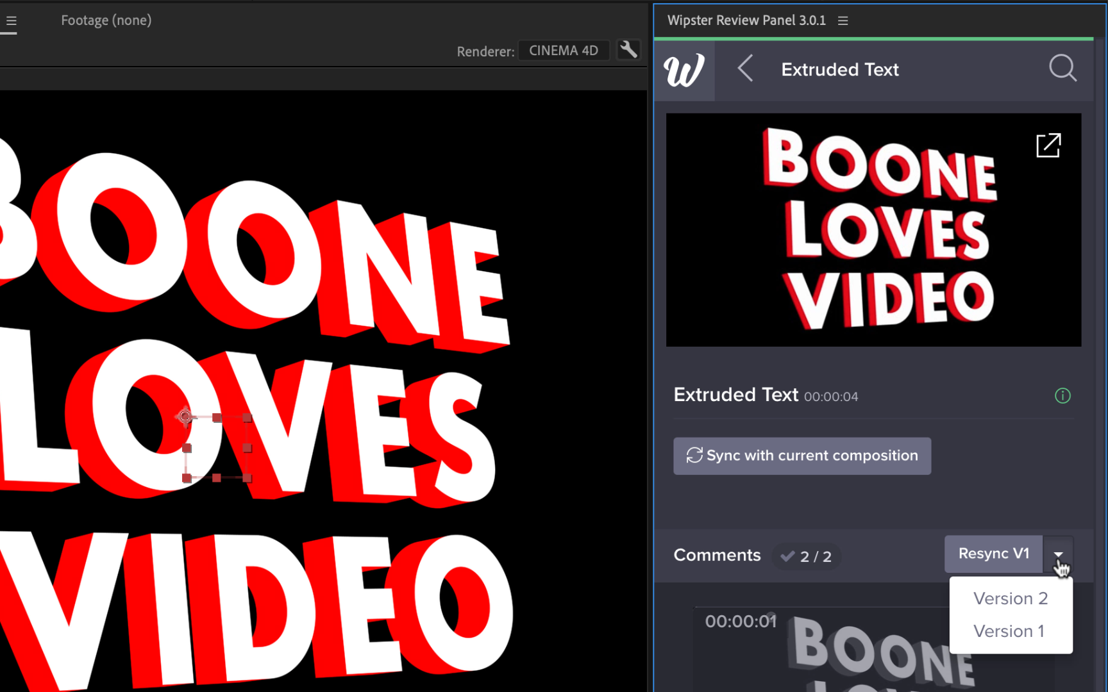
Task: Click the Extruded Text header title
Action: coord(840,69)
